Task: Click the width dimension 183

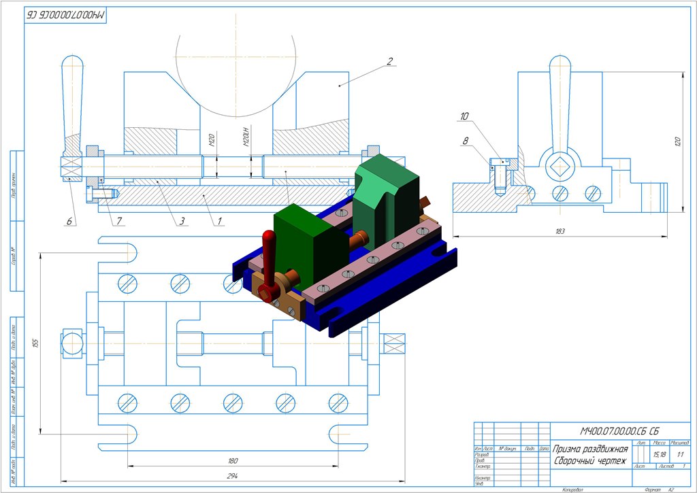Action: 560,231
